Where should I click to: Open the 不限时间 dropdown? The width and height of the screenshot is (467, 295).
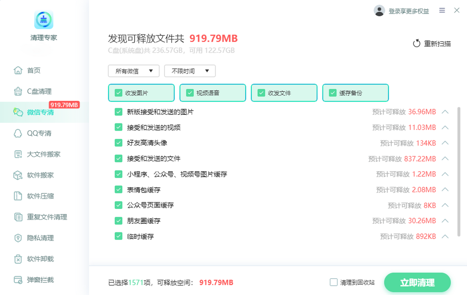[190, 71]
